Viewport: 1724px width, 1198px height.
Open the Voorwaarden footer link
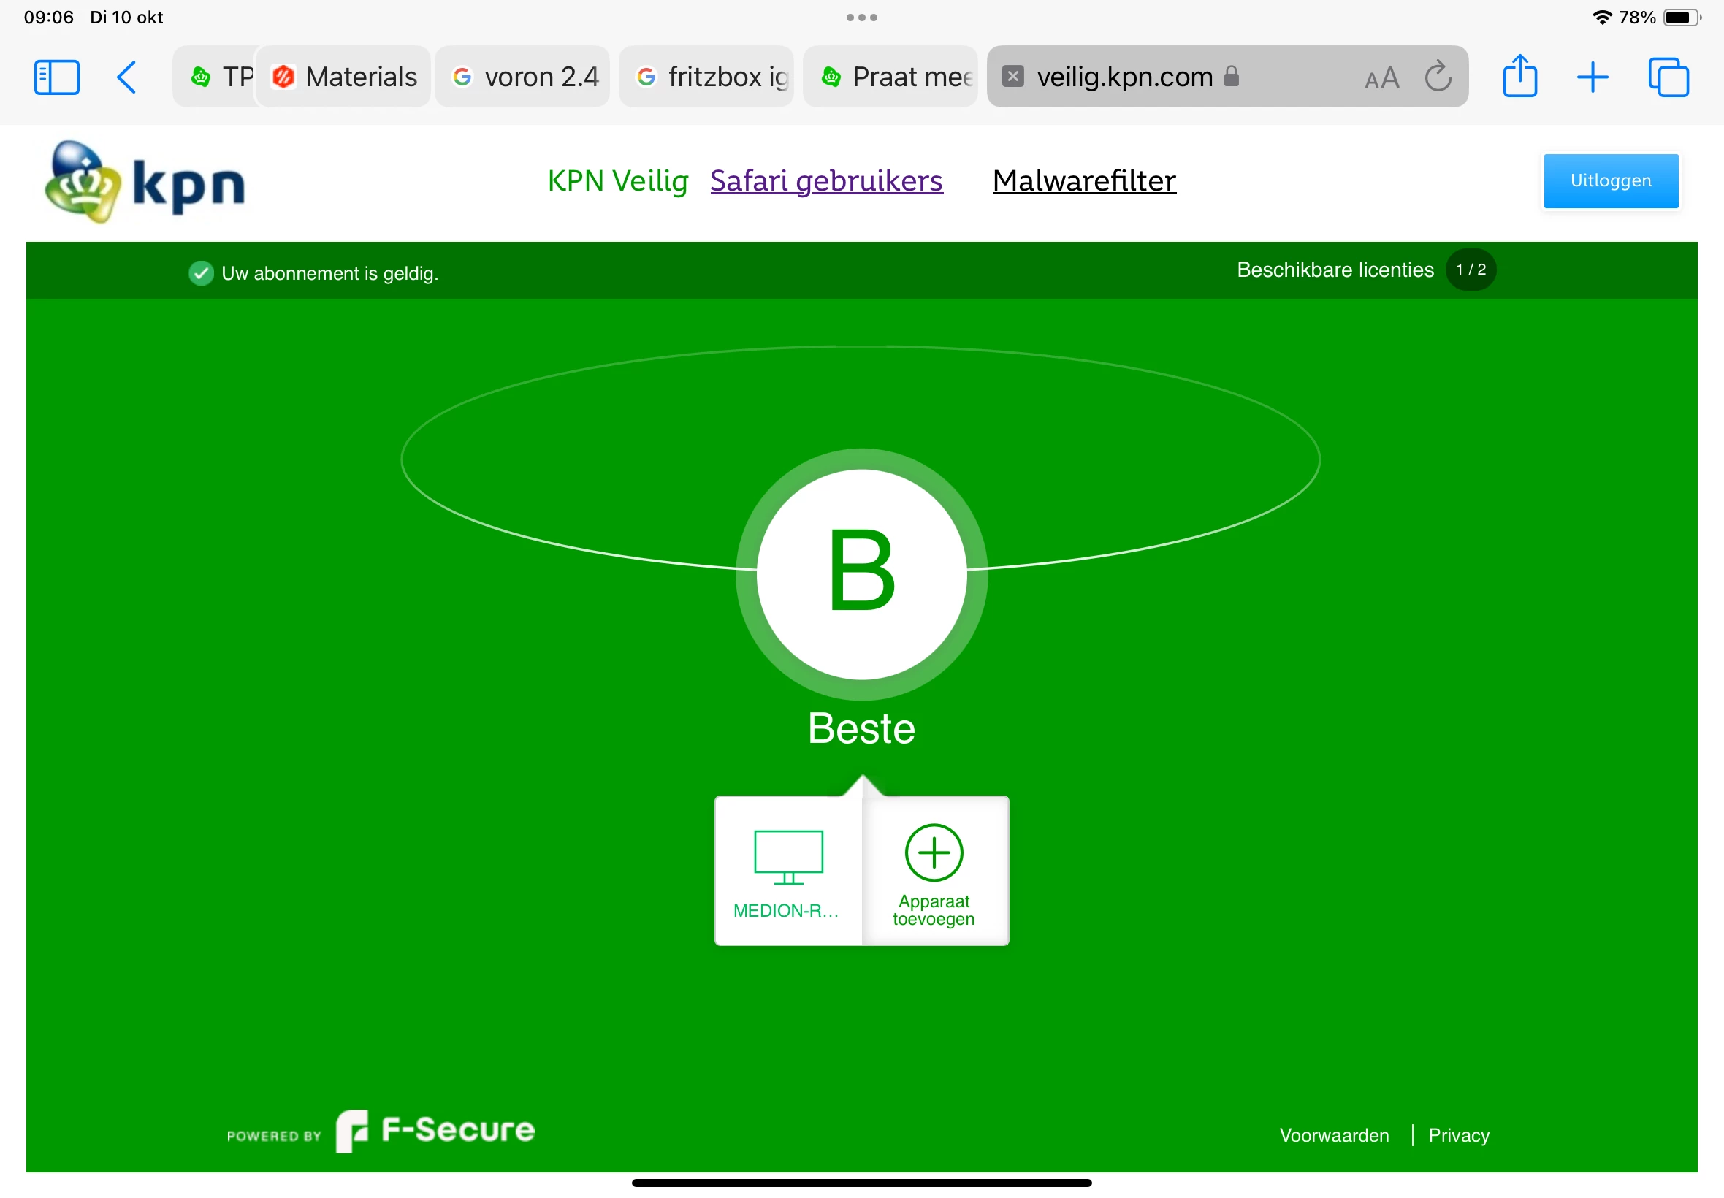tap(1334, 1135)
